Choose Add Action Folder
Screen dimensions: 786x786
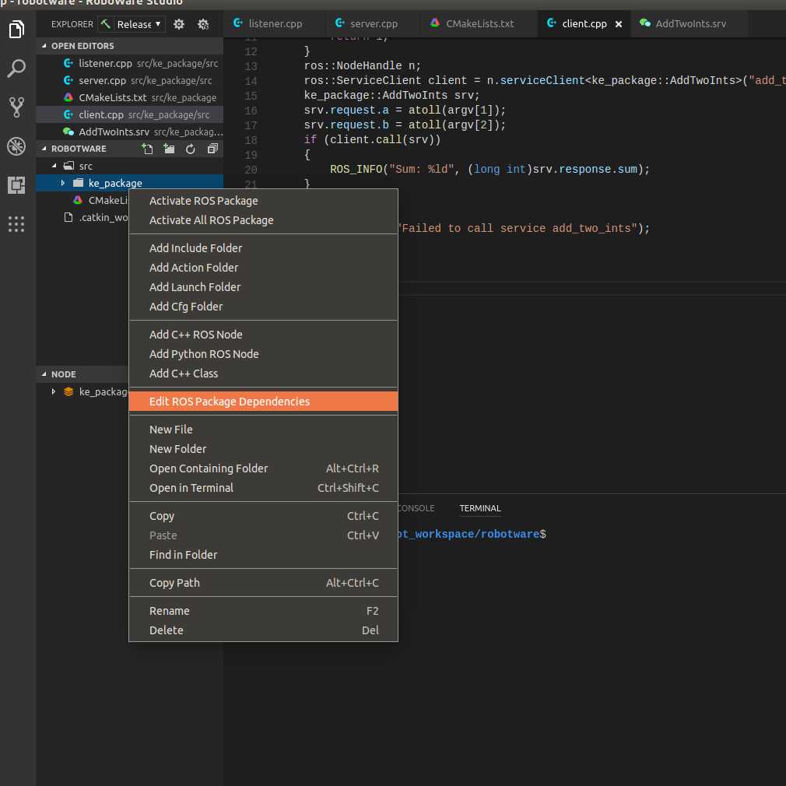263,268
